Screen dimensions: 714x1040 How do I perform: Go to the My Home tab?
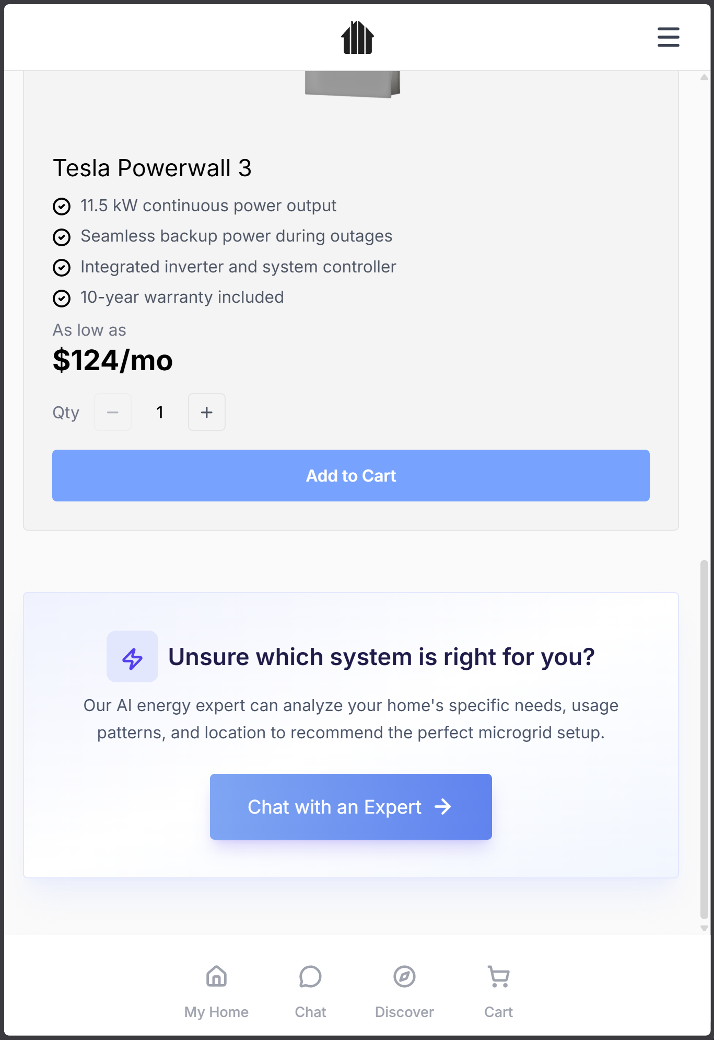click(x=216, y=1012)
